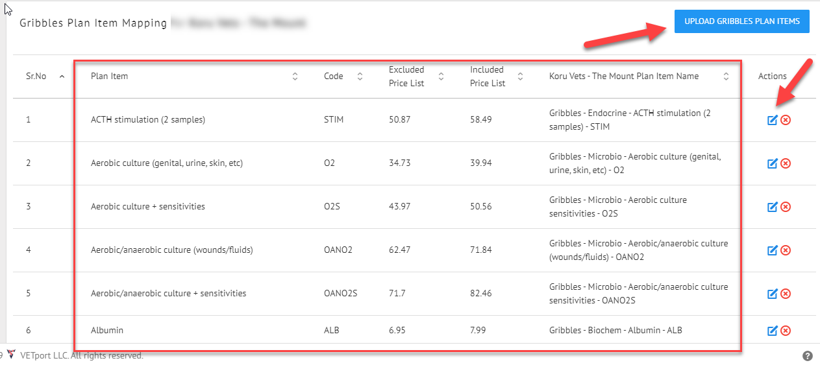
Task: Click included price 7.99
Action: click(x=478, y=331)
